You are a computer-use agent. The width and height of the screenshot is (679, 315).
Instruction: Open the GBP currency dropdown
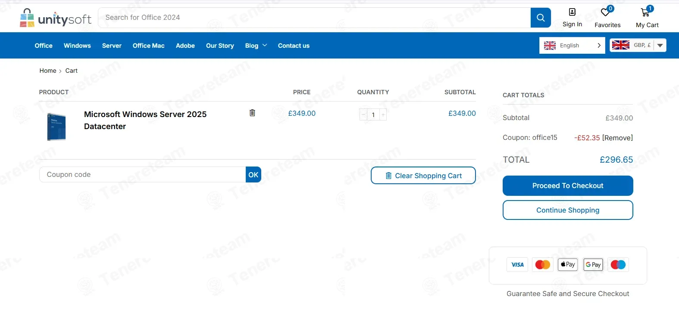coord(638,45)
